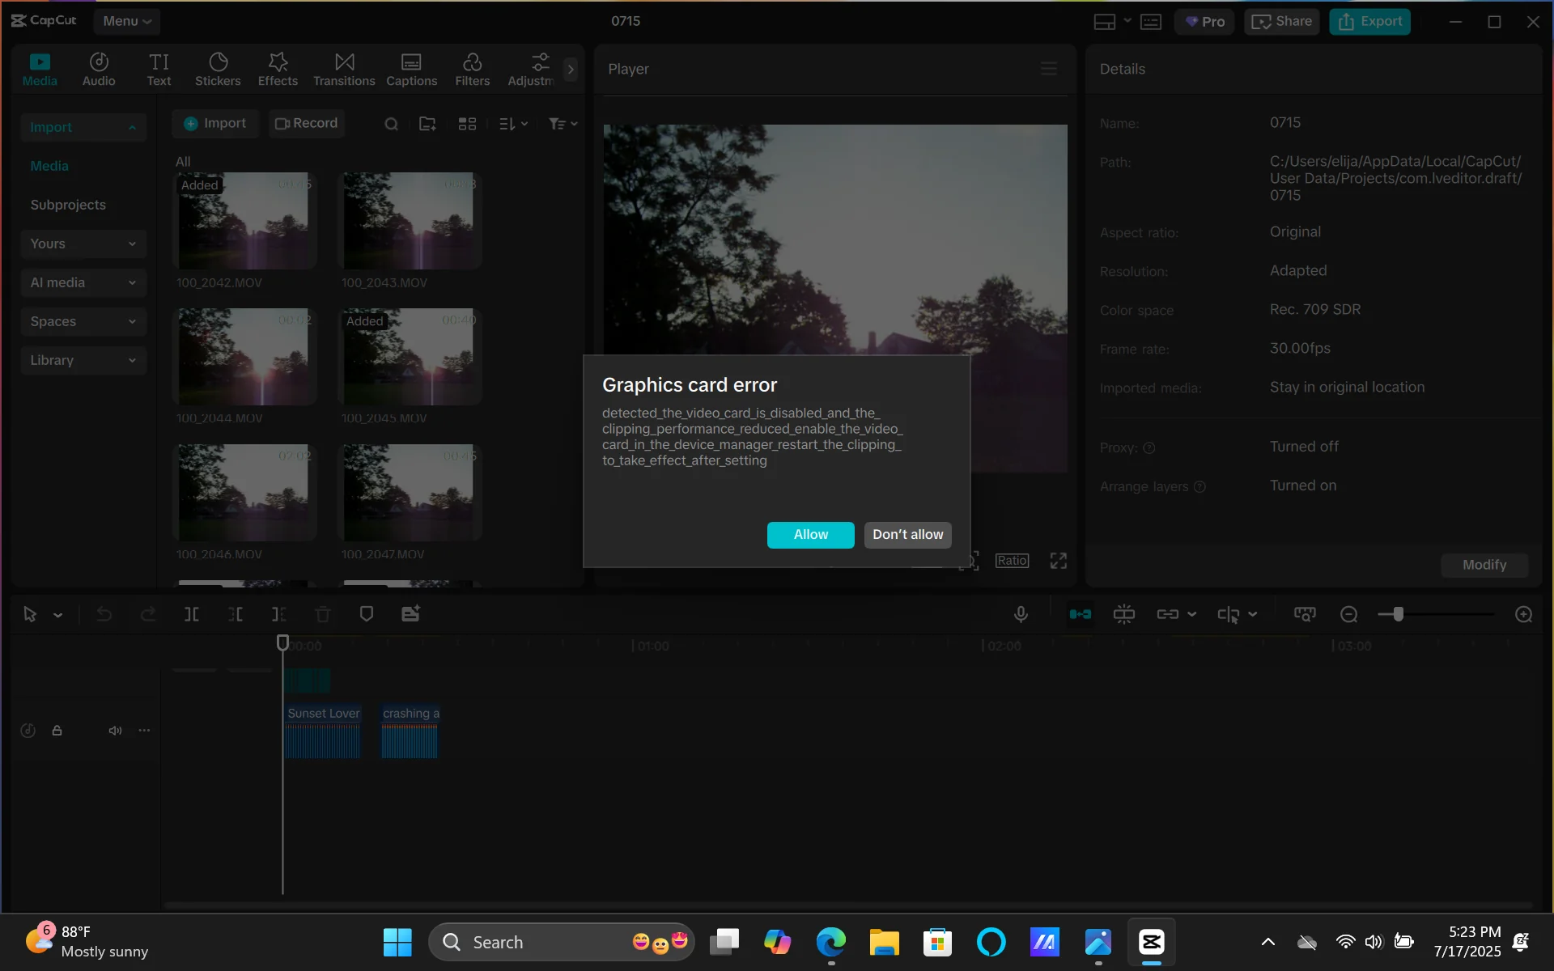Viewport: 1554px width, 971px height.
Task: Select Subprojects in the sidebar
Action: tap(68, 205)
